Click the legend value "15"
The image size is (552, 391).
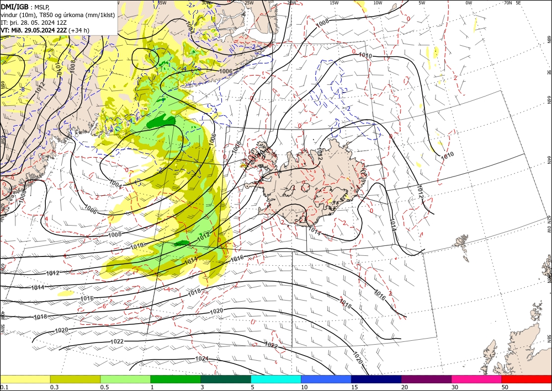354,387
